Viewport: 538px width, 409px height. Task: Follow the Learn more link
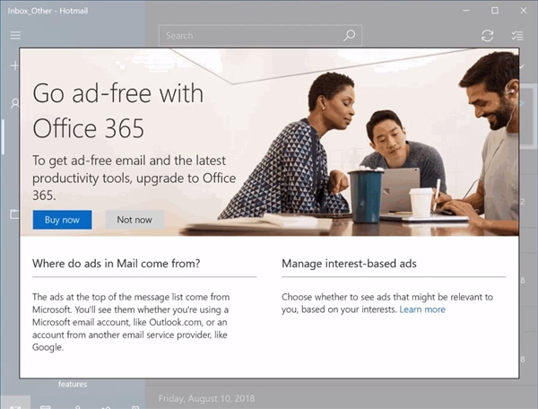(x=422, y=309)
